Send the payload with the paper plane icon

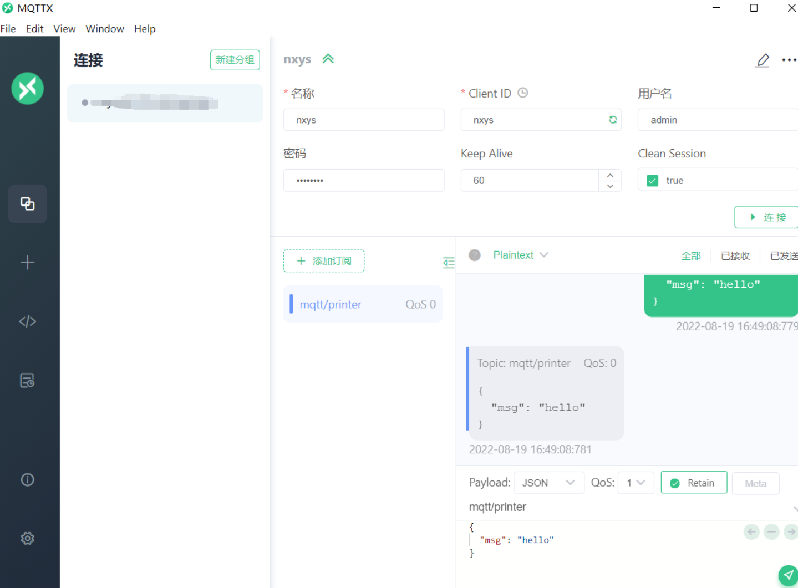(x=788, y=575)
